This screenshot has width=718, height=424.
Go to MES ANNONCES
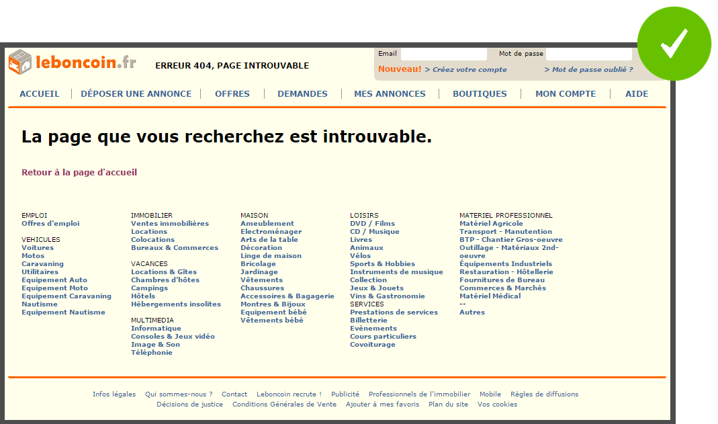point(390,94)
